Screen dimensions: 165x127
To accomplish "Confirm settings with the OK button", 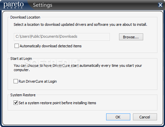I will pos(118,117).
